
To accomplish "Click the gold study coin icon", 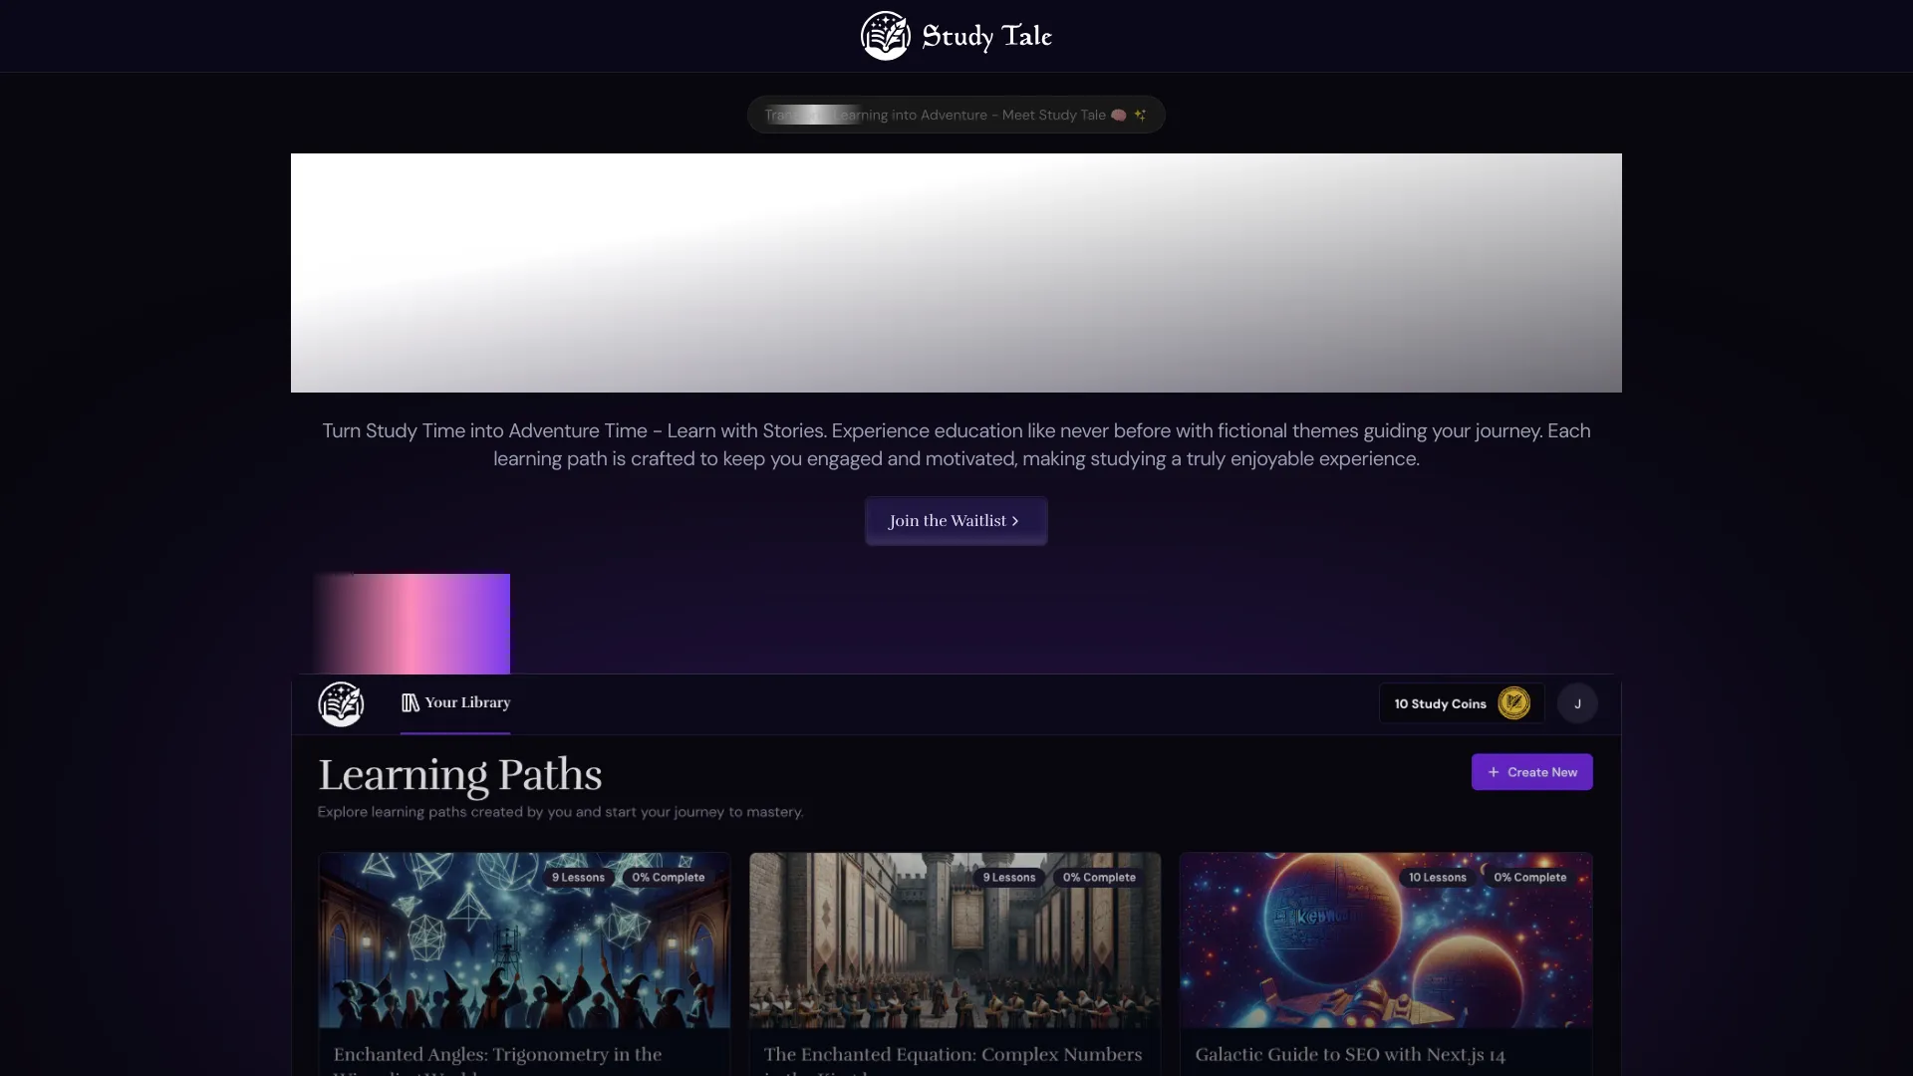I will (1513, 703).
